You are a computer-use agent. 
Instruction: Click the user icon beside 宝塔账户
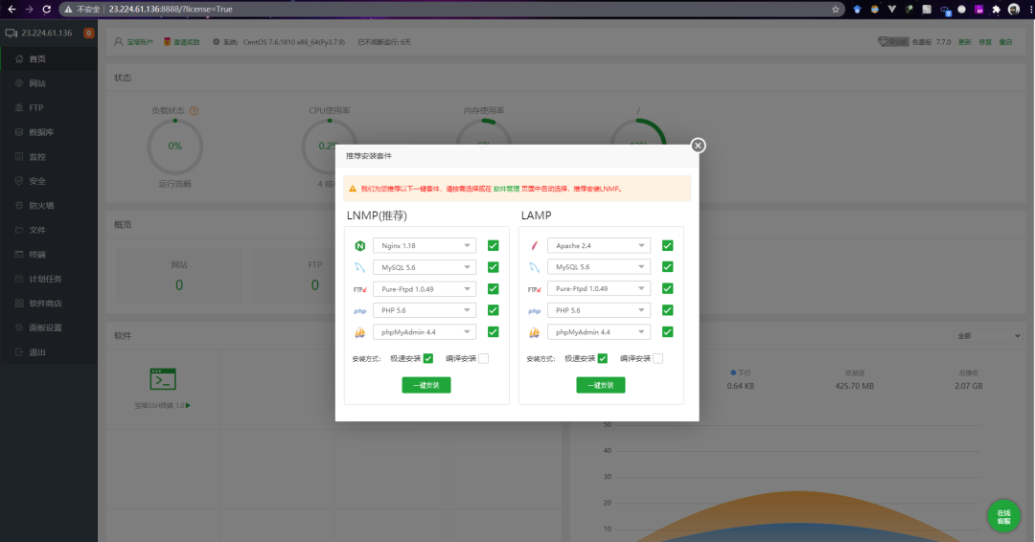coord(118,41)
